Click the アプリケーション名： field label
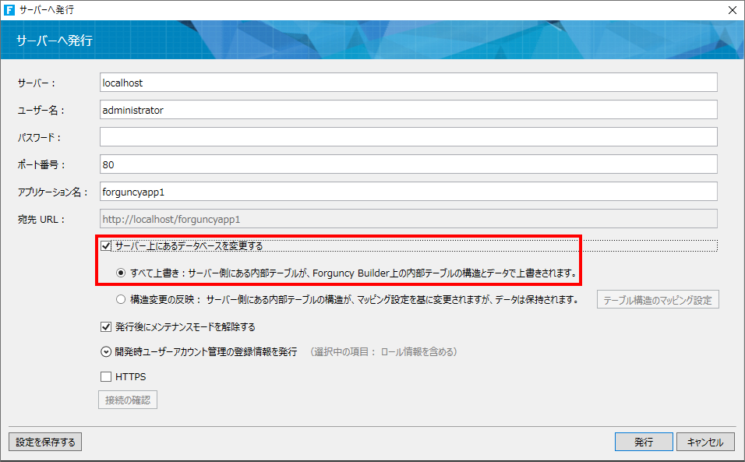 (x=53, y=192)
